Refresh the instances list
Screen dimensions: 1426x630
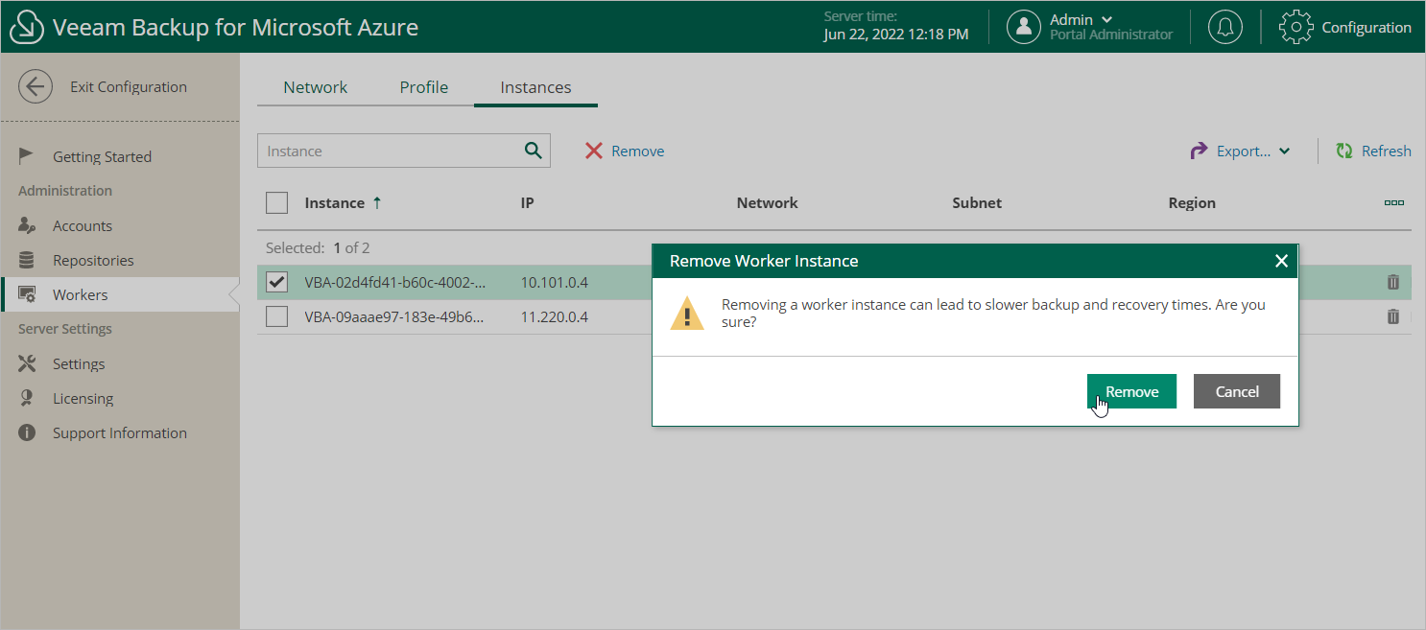tap(1373, 151)
